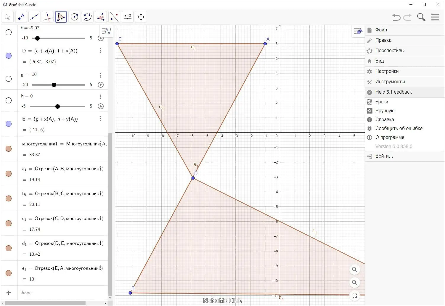Open Вручную manual link
This screenshot has width=445, height=306.
405,111
